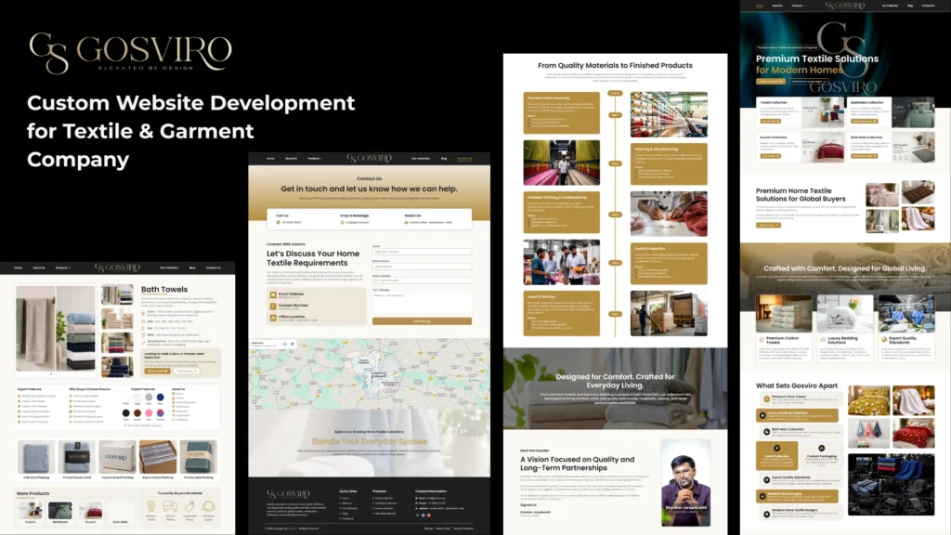Image resolution: width=951 pixels, height=535 pixels.
Task: Pick the Pink towel color swatch
Action: (149, 413)
